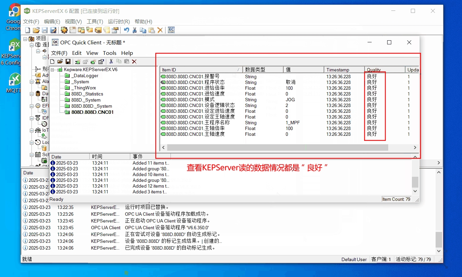
Task: Click New Item tag icon in Quick Client
Action: click(93, 62)
